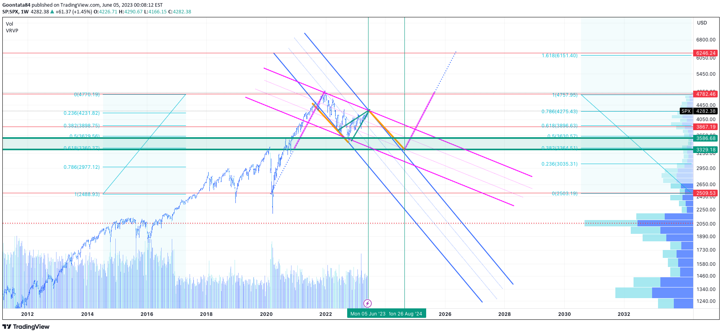Select the 0(4770.19) Fibonacci label

[x=87, y=95]
